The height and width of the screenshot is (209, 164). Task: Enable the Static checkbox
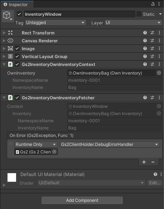(x=139, y=14)
